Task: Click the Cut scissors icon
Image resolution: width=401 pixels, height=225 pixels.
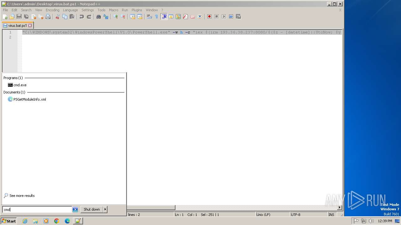Action: [x=58, y=17]
